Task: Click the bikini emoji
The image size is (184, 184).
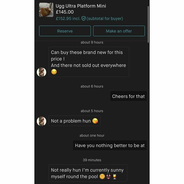Action: (108, 176)
